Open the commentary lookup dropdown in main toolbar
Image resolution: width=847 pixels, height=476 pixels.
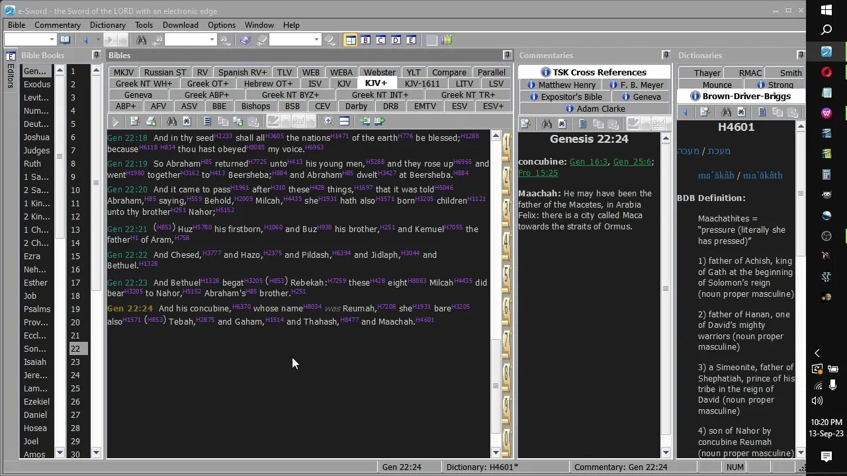tap(316, 40)
